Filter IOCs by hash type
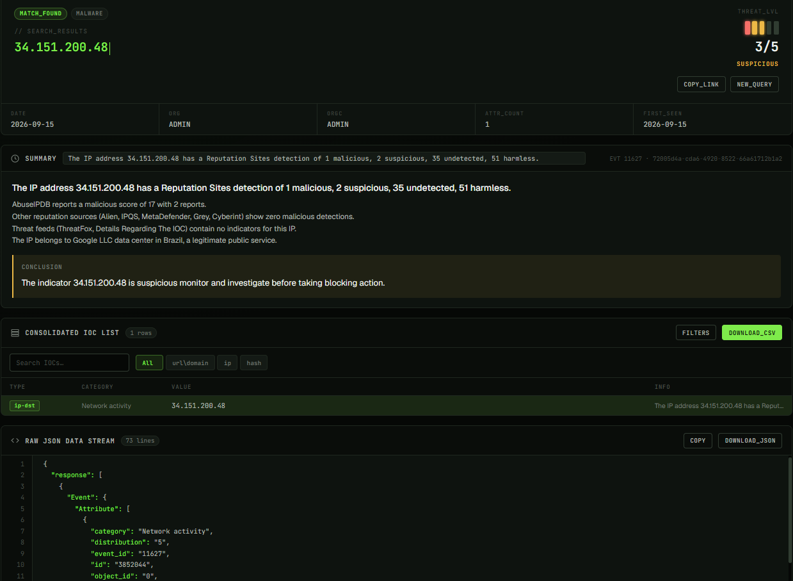Image resolution: width=793 pixels, height=581 pixels. click(x=254, y=363)
